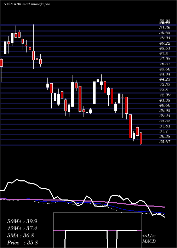Click the 42.8 price axis label
The width and height of the screenshot is (177, 248).
point(164,90)
